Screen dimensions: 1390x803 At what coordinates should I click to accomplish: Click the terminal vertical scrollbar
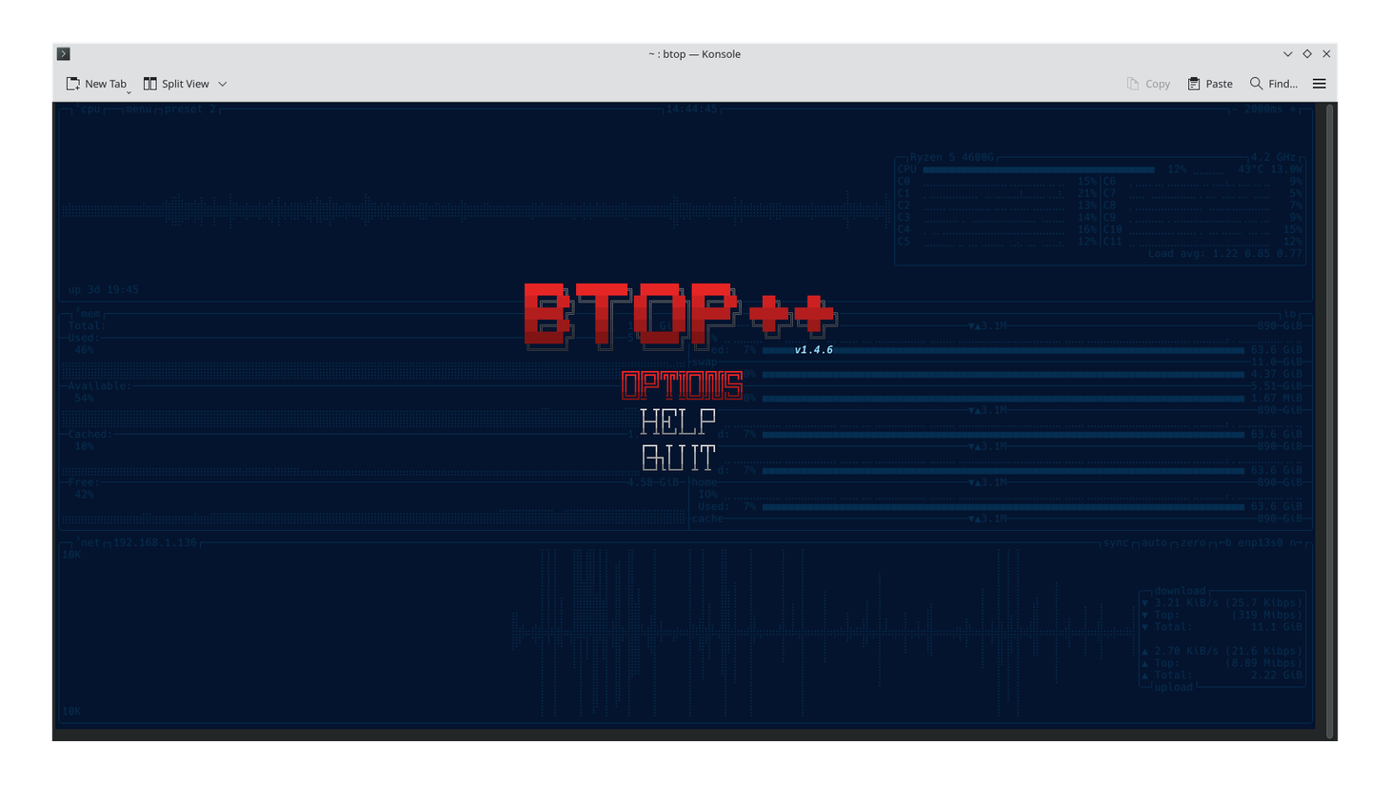[1330, 421]
